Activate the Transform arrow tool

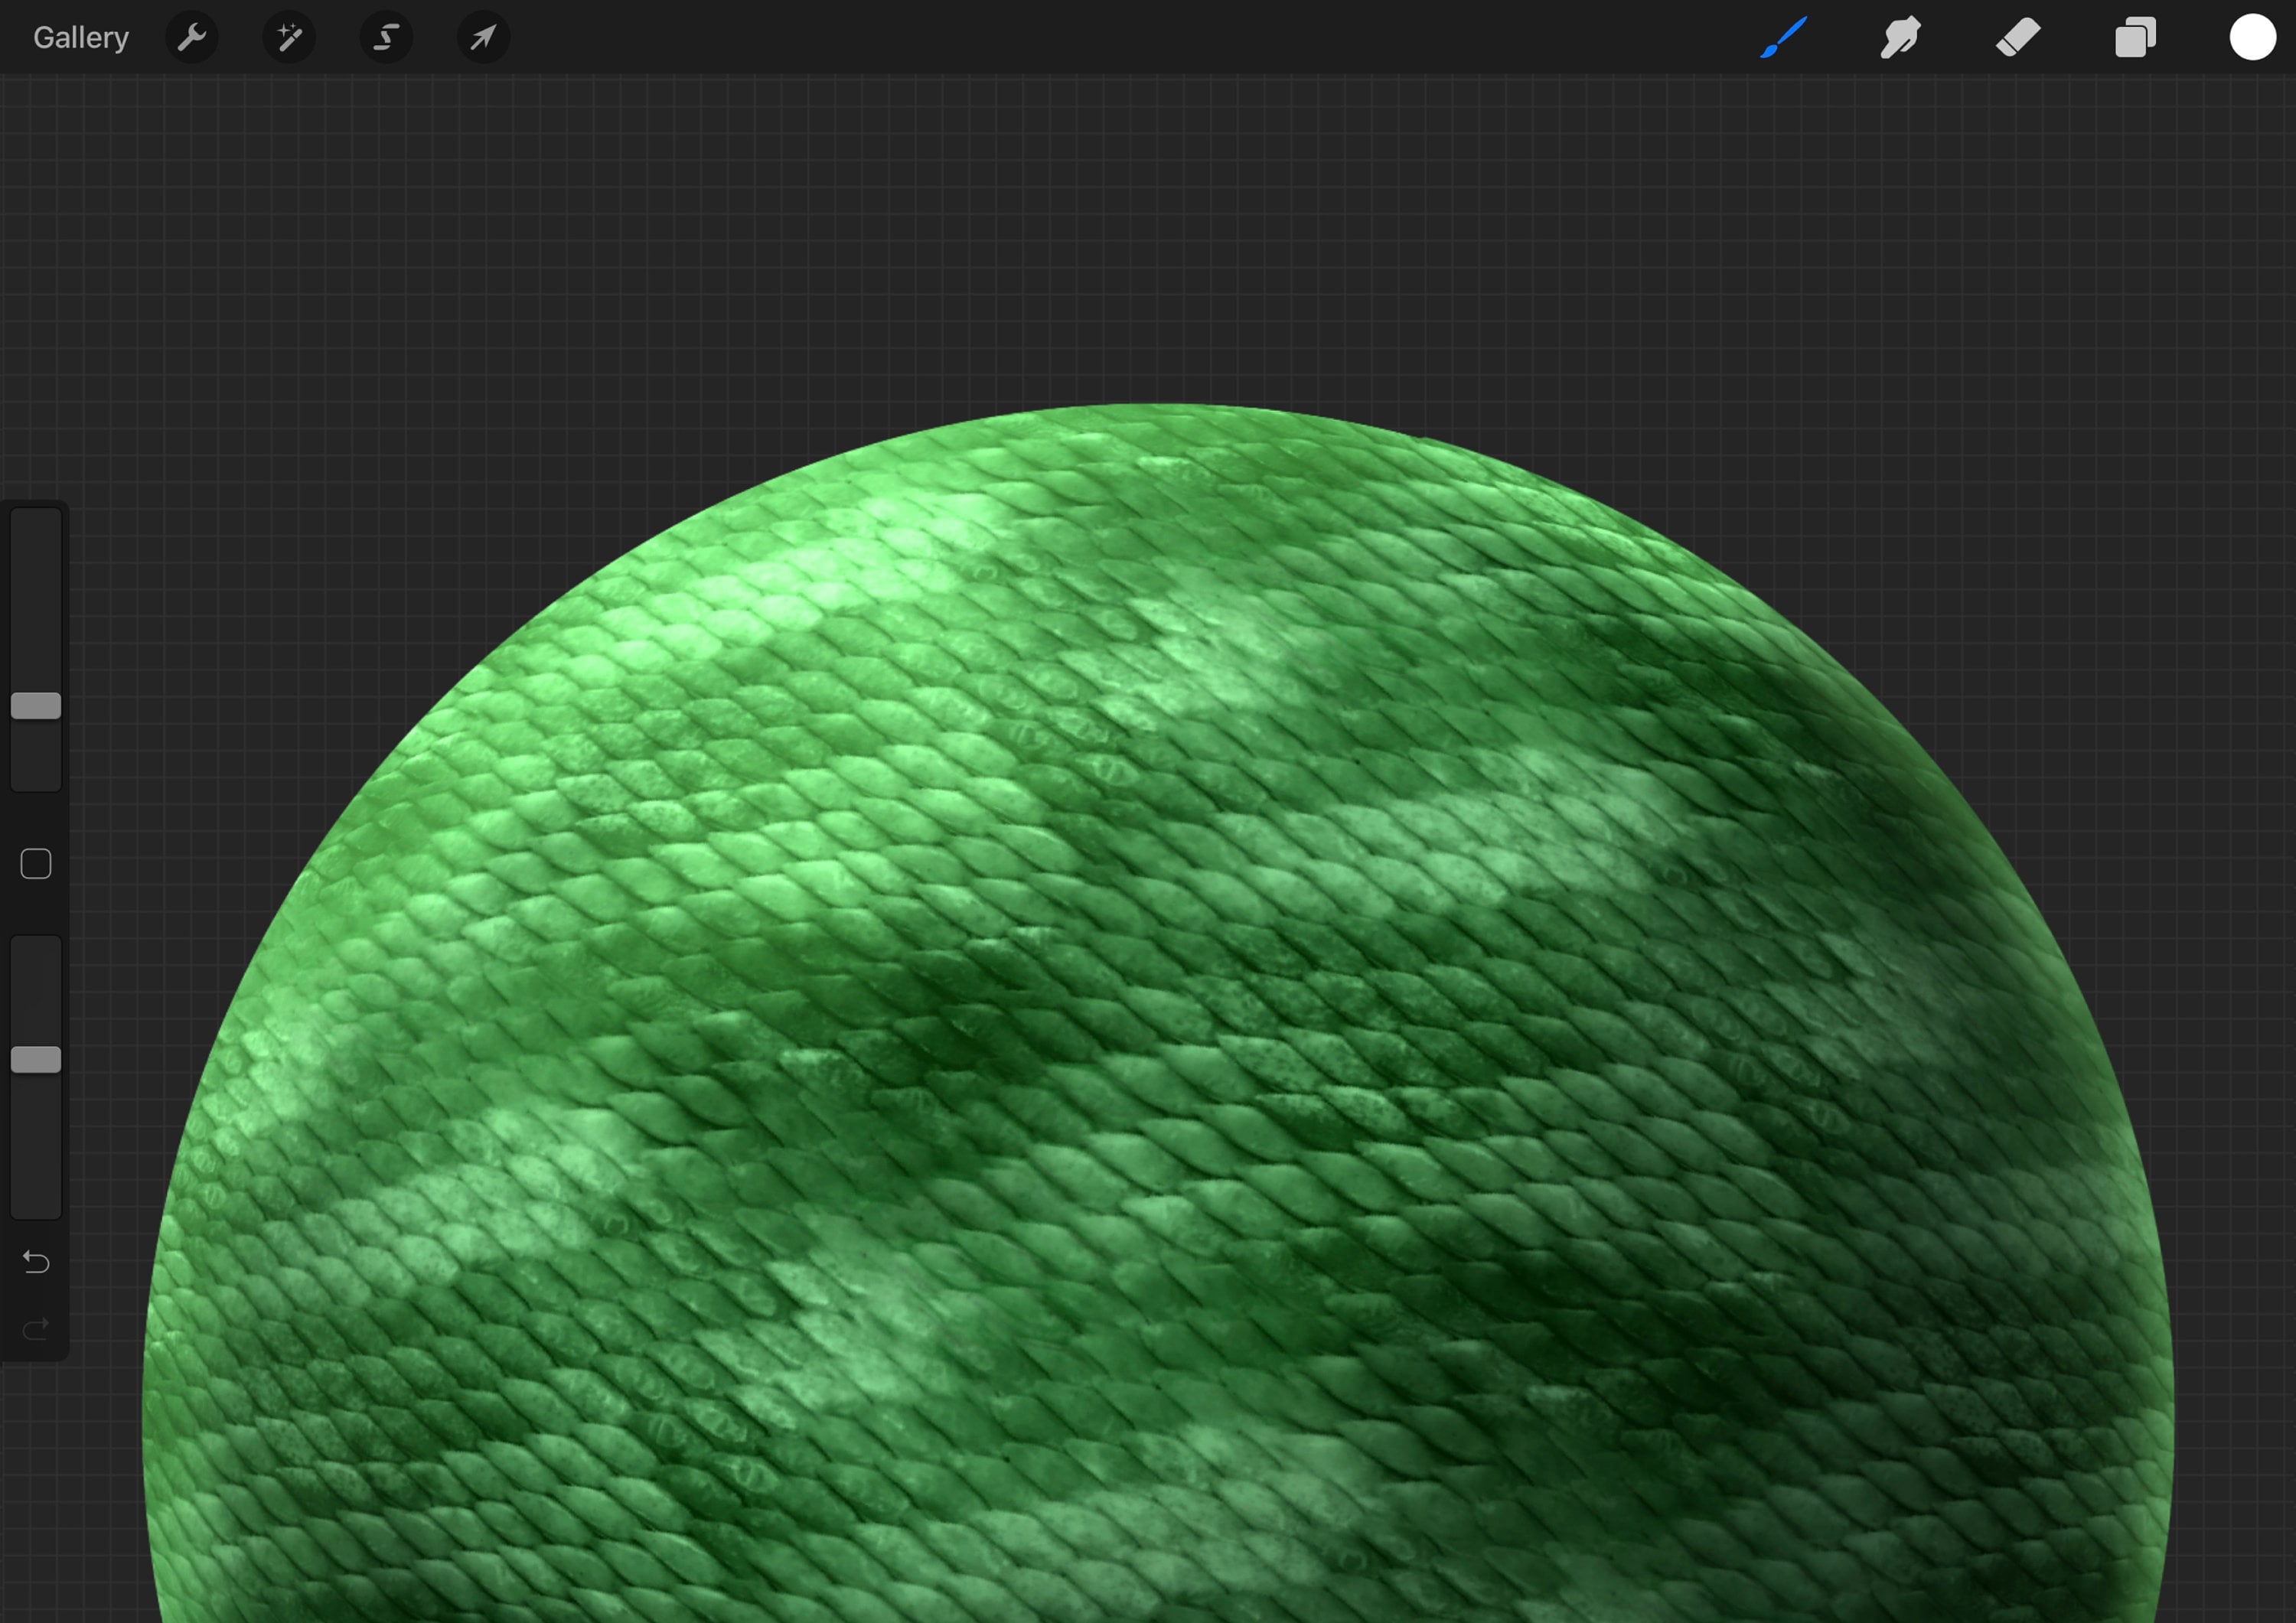[483, 37]
